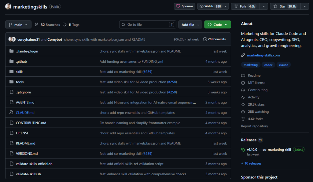The width and height of the screenshot is (313, 182).
Task: Open the 11 Tags page
Action: (x=71, y=25)
